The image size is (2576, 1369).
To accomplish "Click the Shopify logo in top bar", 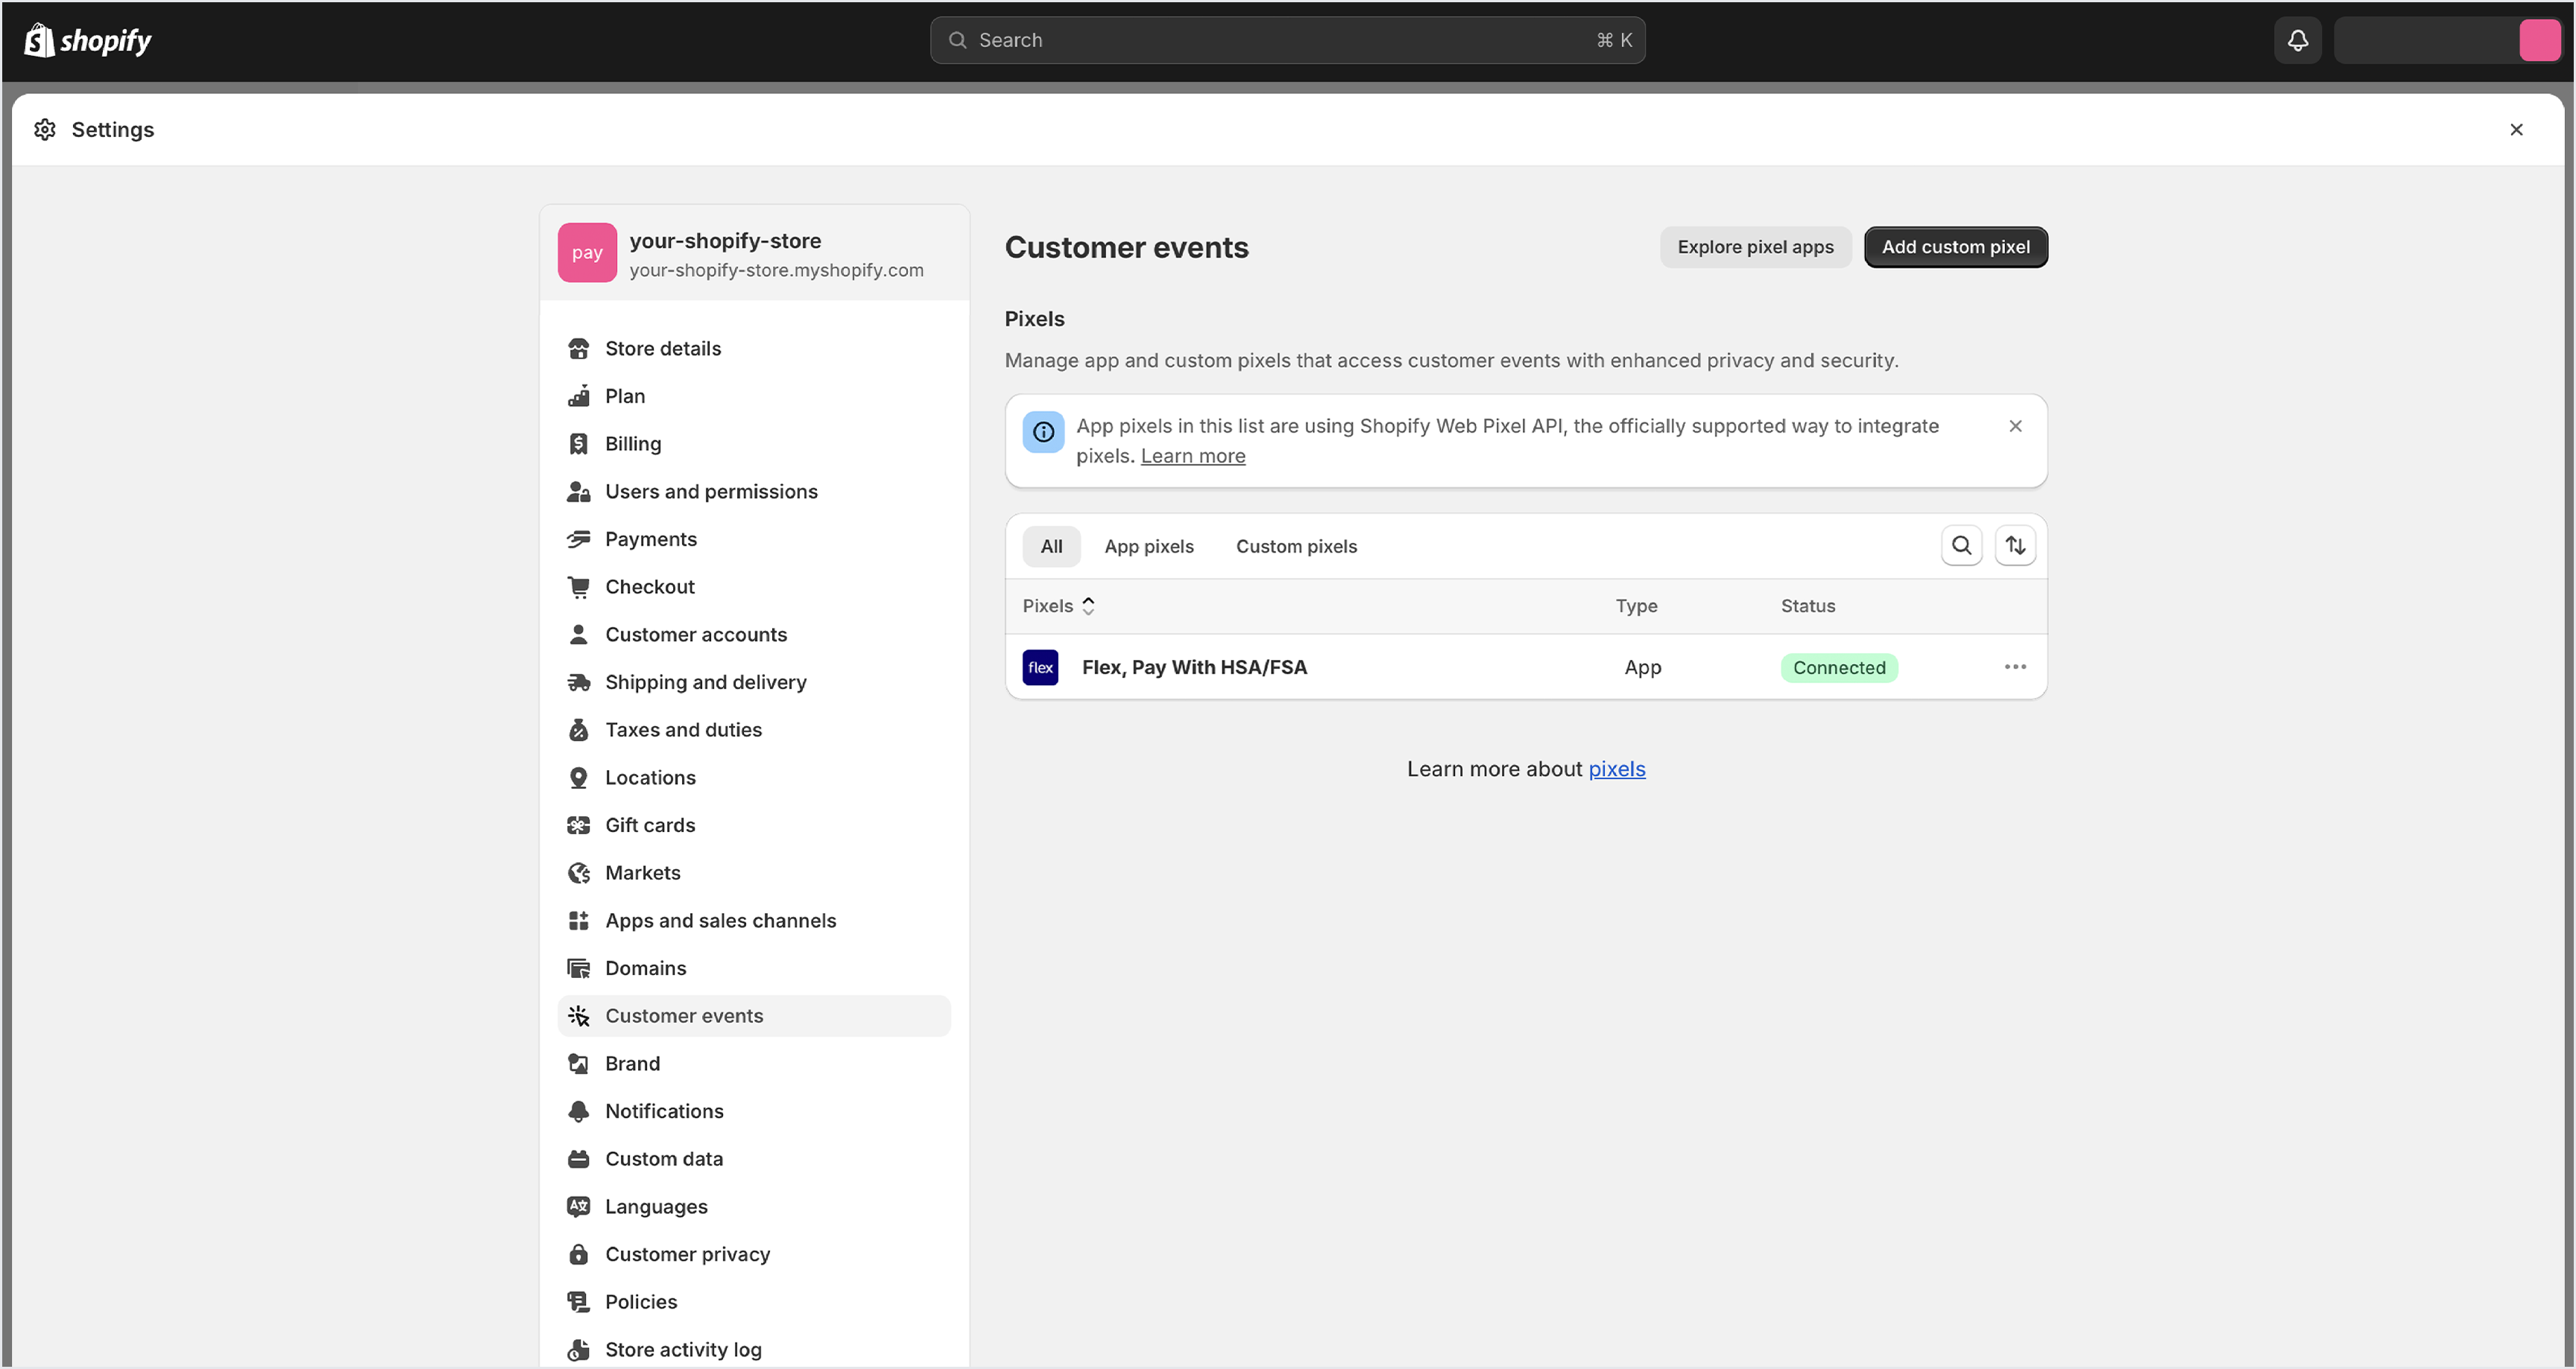I will coord(88,40).
